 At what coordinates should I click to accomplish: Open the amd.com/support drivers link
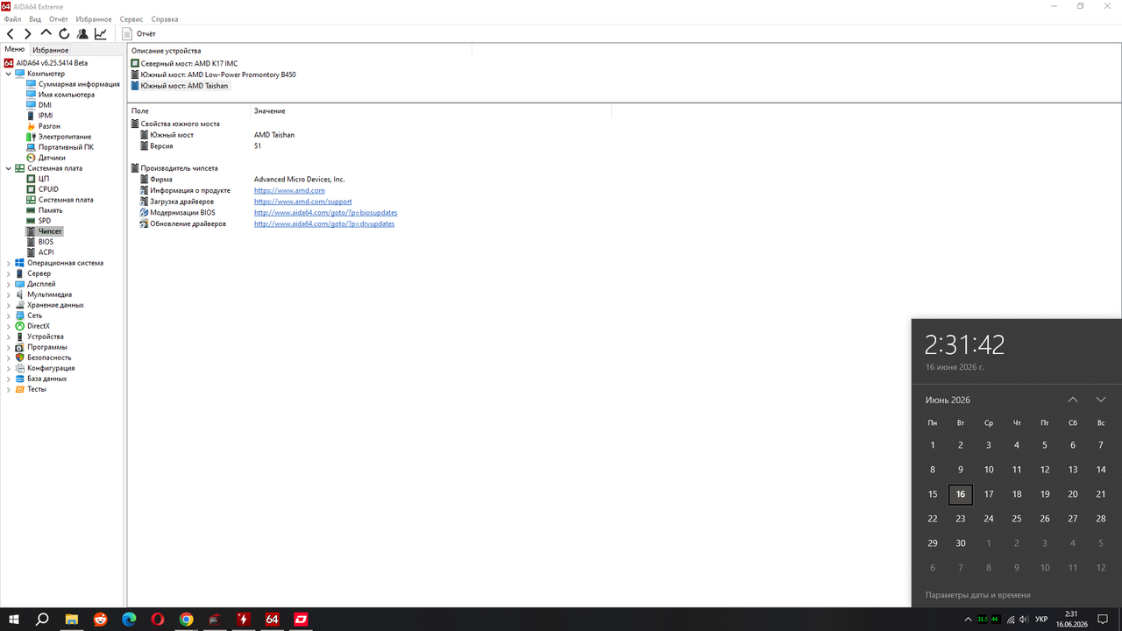click(x=302, y=202)
